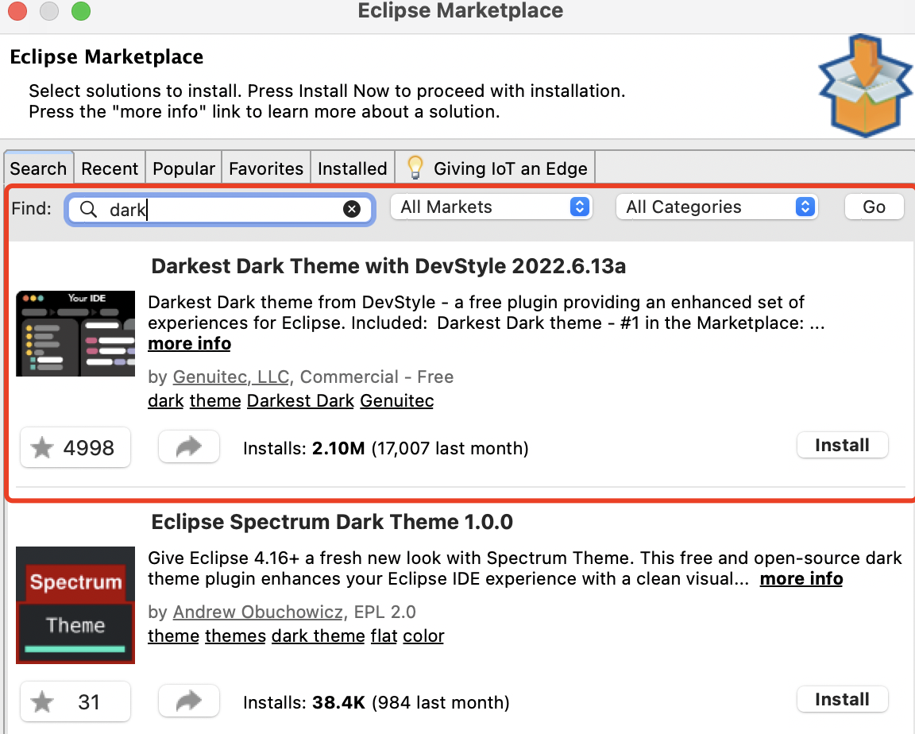Click the magnifying glass icon in search box
The height and width of the screenshot is (734, 915).
click(87, 209)
